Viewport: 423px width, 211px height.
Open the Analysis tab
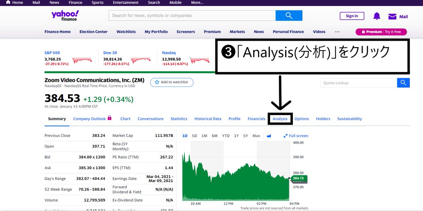tap(280, 119)
